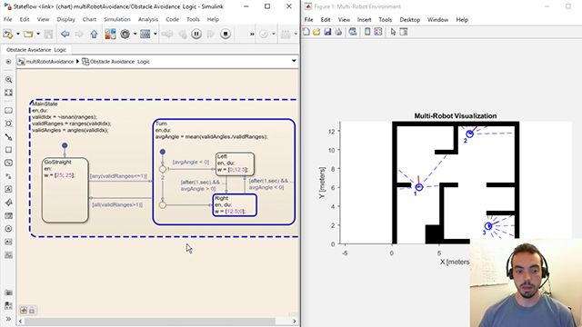Select the GoStraight state in chart
Screen dimensions: 582x327
click(65, 190)
